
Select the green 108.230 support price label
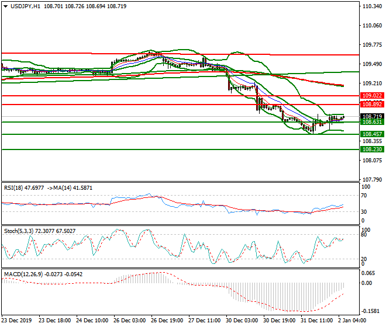click(372, 149)
